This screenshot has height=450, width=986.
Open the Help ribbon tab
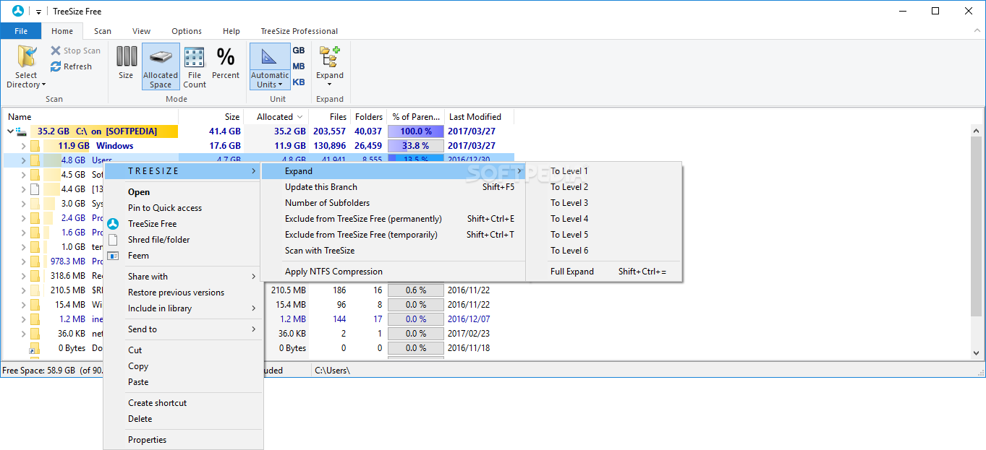tap(231, 31)
